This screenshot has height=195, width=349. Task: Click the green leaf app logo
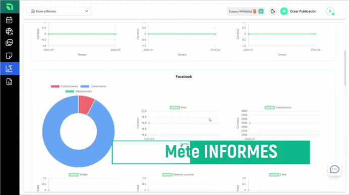pos(10,7)
